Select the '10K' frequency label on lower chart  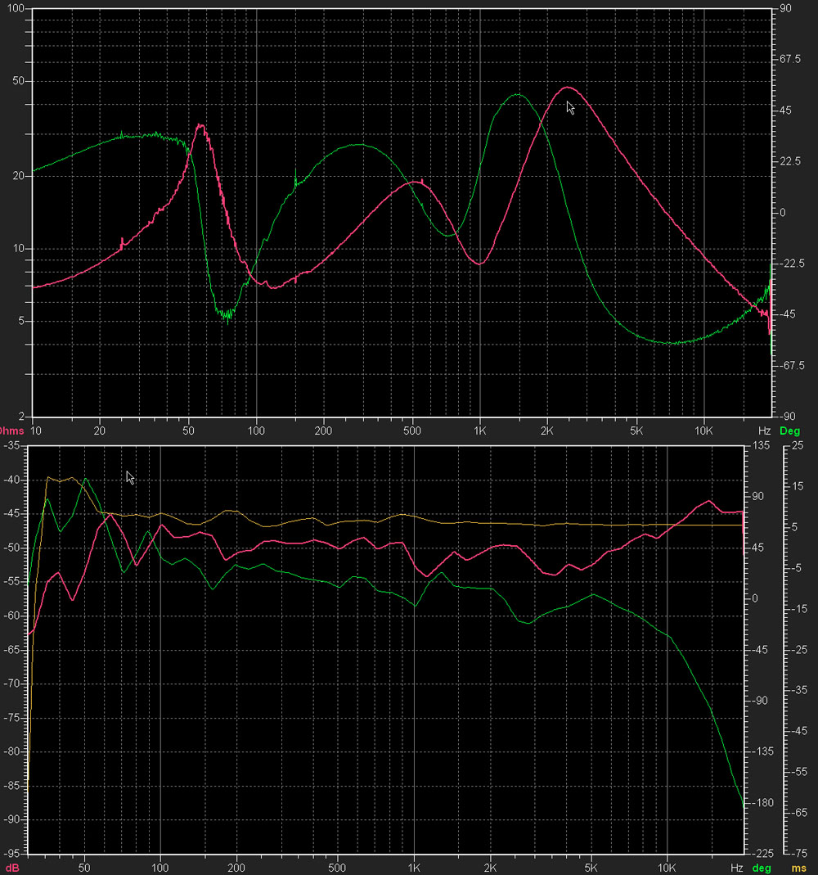point(667,867)
